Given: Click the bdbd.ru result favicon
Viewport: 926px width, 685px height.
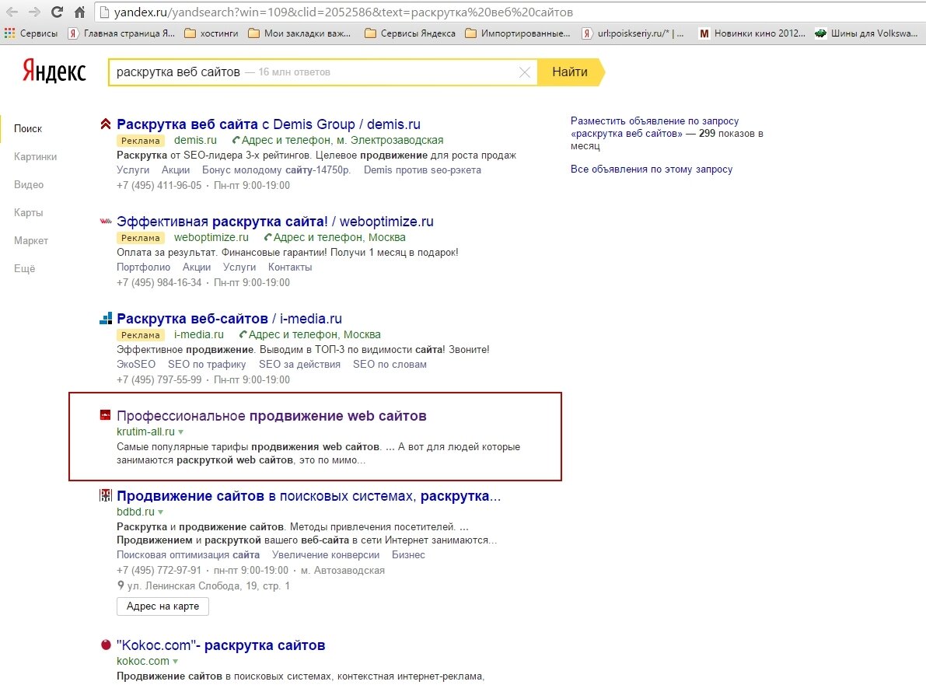Looking at the screenshot, I should 105,495.
